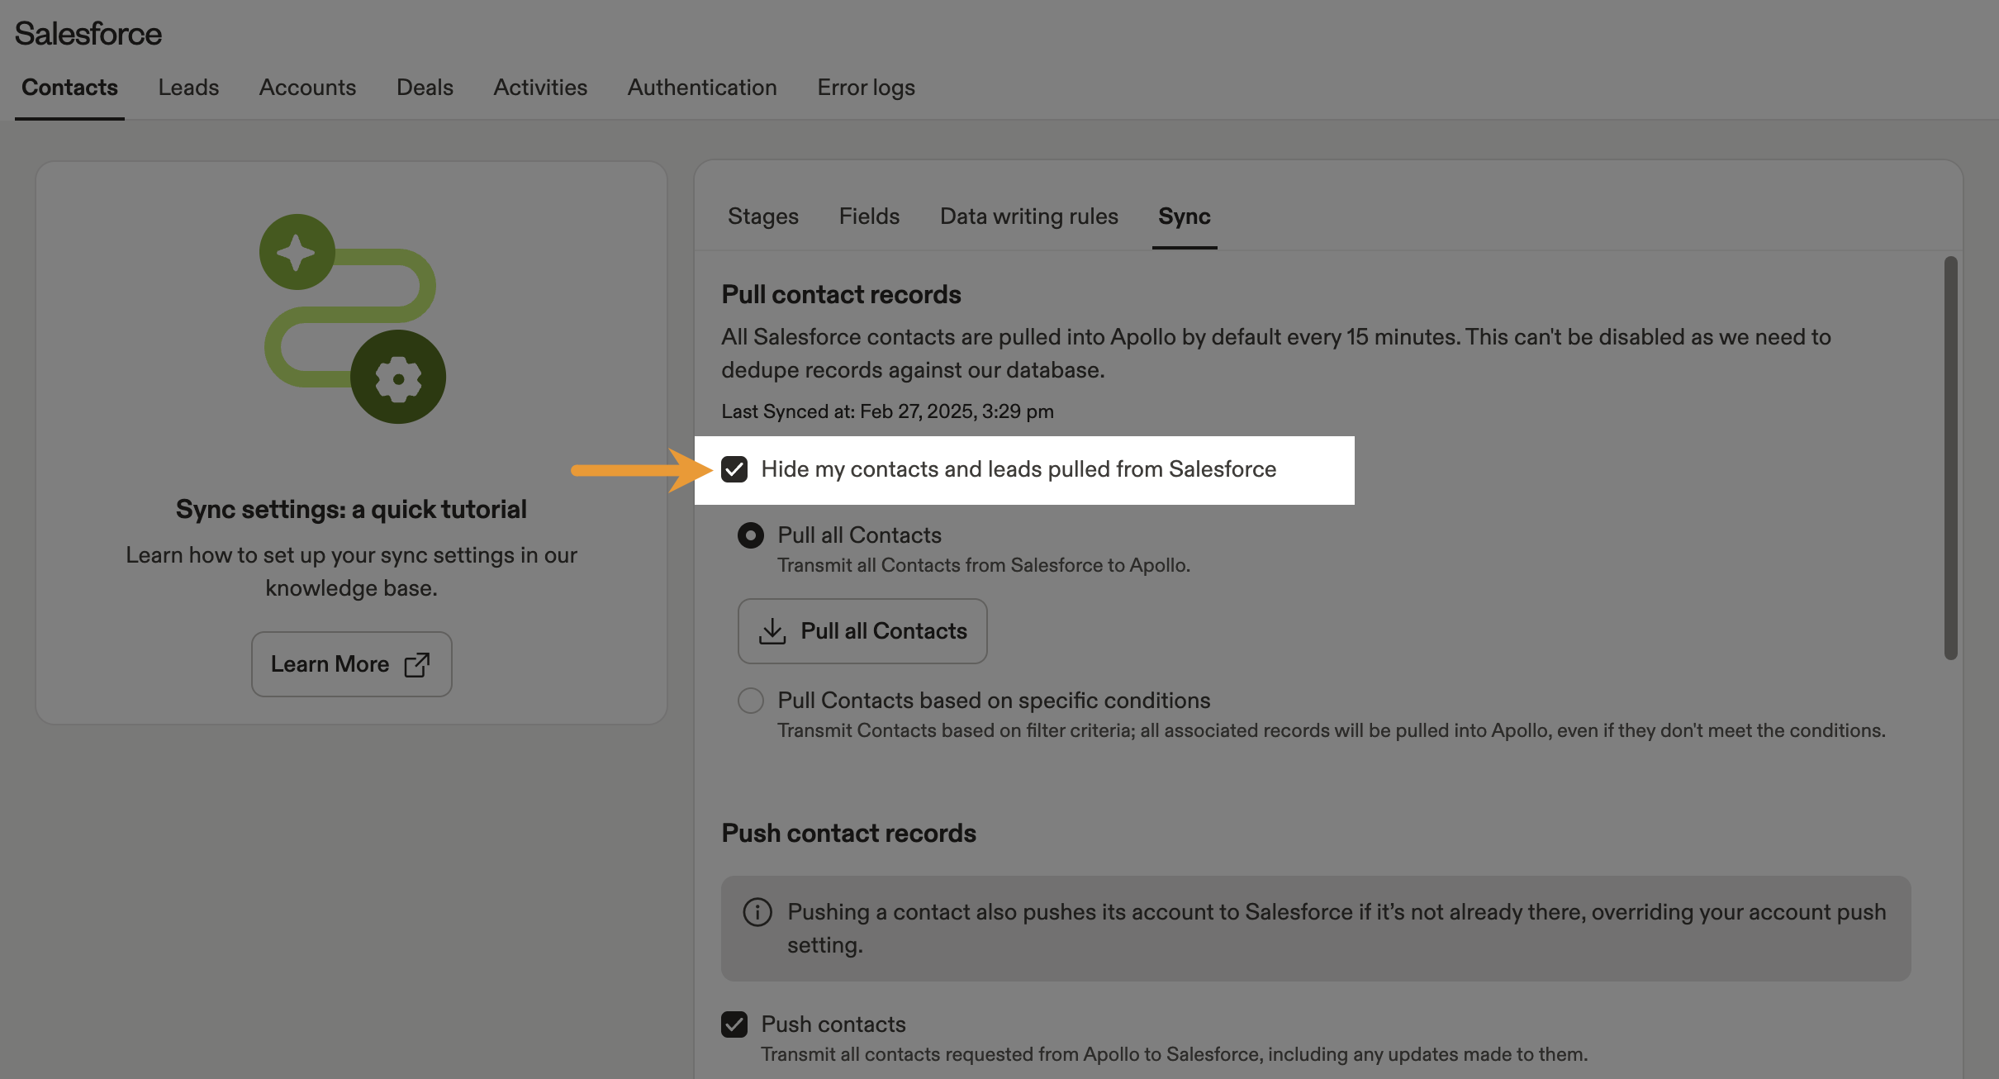Click the sync tutorial illustration
The height and width of the screenshot is (1079, 1999).
pyautogui.click(x=353, y=319)
